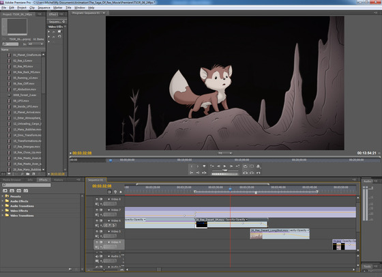The width and height of the screenshot is (382, 277).
Task: Open the Sequence menu
Action: pos(44,8)
